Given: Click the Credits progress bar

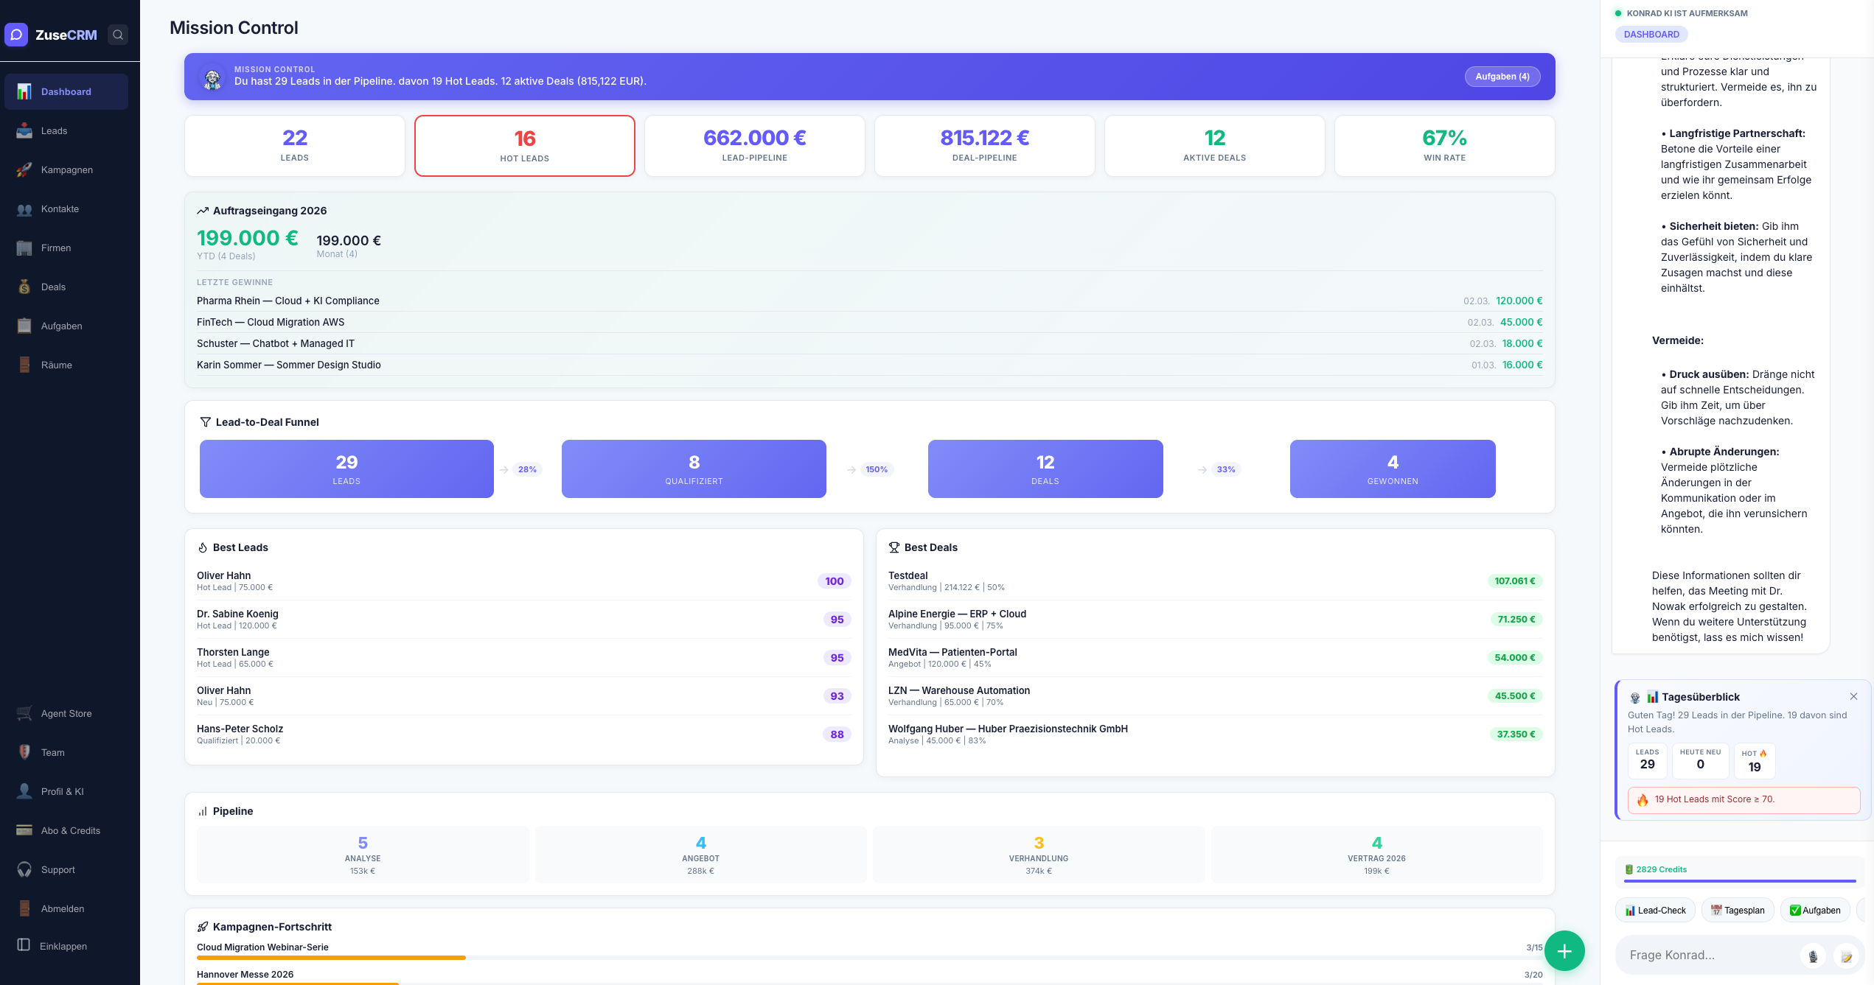Looking at the screenshot, I should [1740, 880].
